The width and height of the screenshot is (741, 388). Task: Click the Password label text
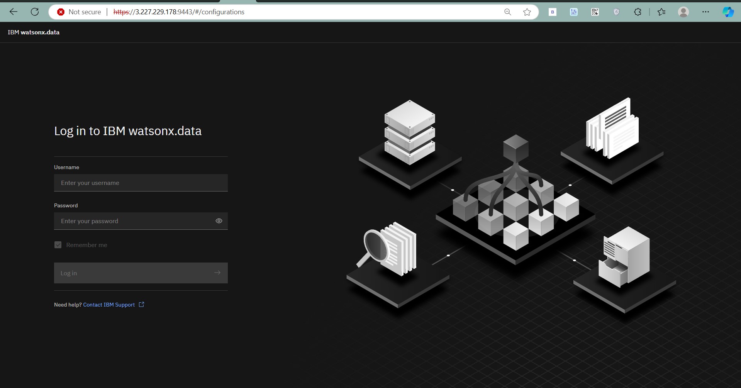click(66, 205)
